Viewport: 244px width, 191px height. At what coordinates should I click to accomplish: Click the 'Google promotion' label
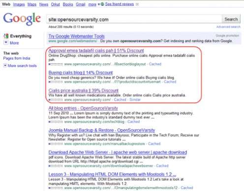(x=227, y=36)
